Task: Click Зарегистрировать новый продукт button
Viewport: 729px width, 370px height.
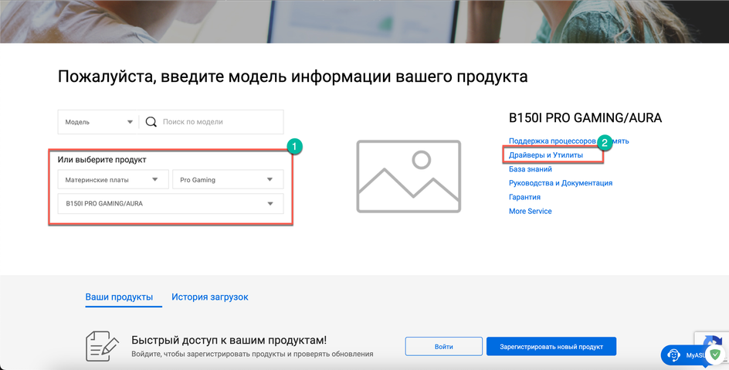Action: coord(551,347)
